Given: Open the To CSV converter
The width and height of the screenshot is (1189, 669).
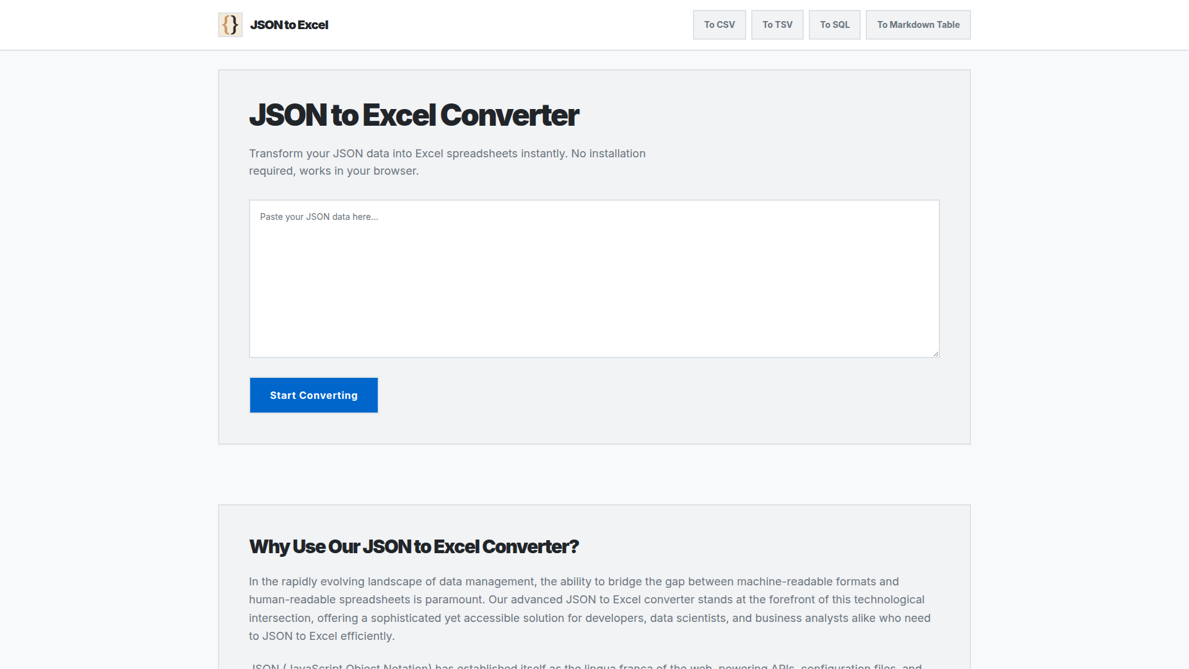Looking at the screenshot, I should click(x=719, y=25).
